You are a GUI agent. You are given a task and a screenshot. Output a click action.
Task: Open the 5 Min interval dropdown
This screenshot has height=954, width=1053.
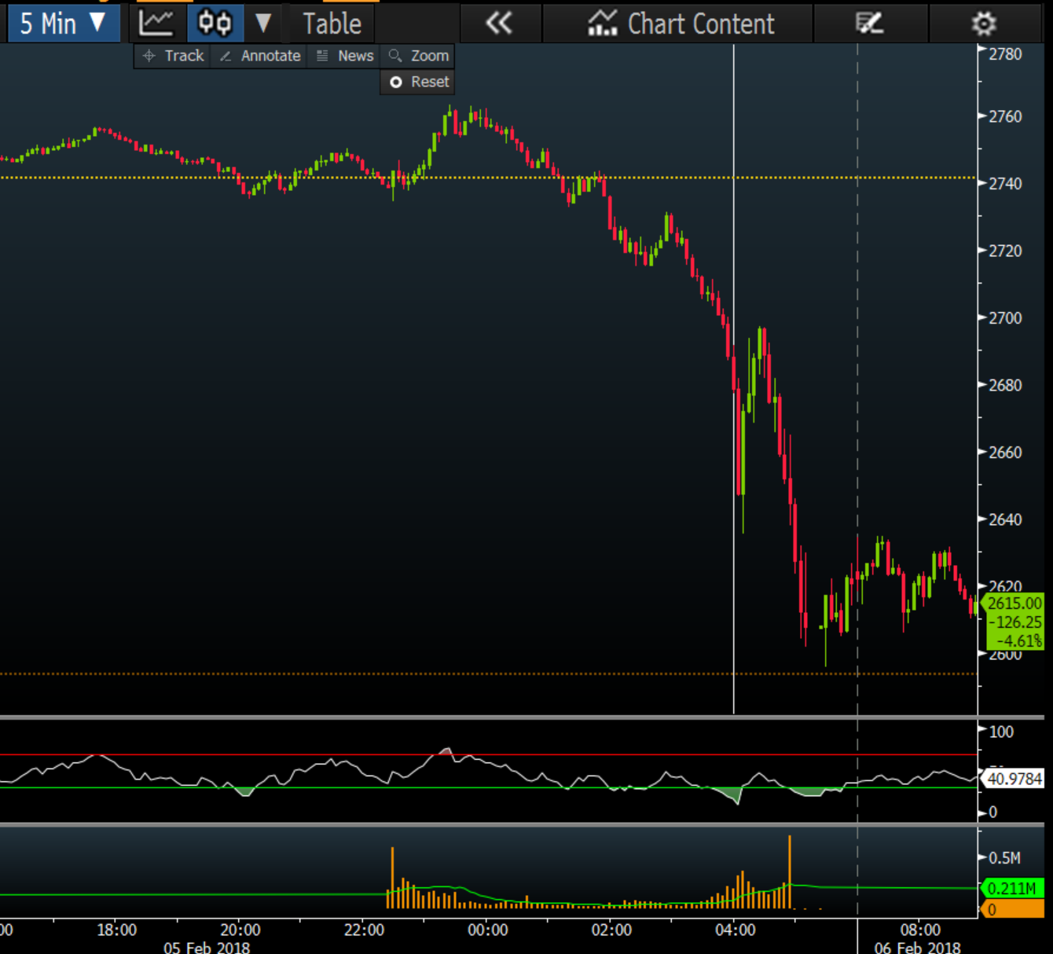[63, 24]
